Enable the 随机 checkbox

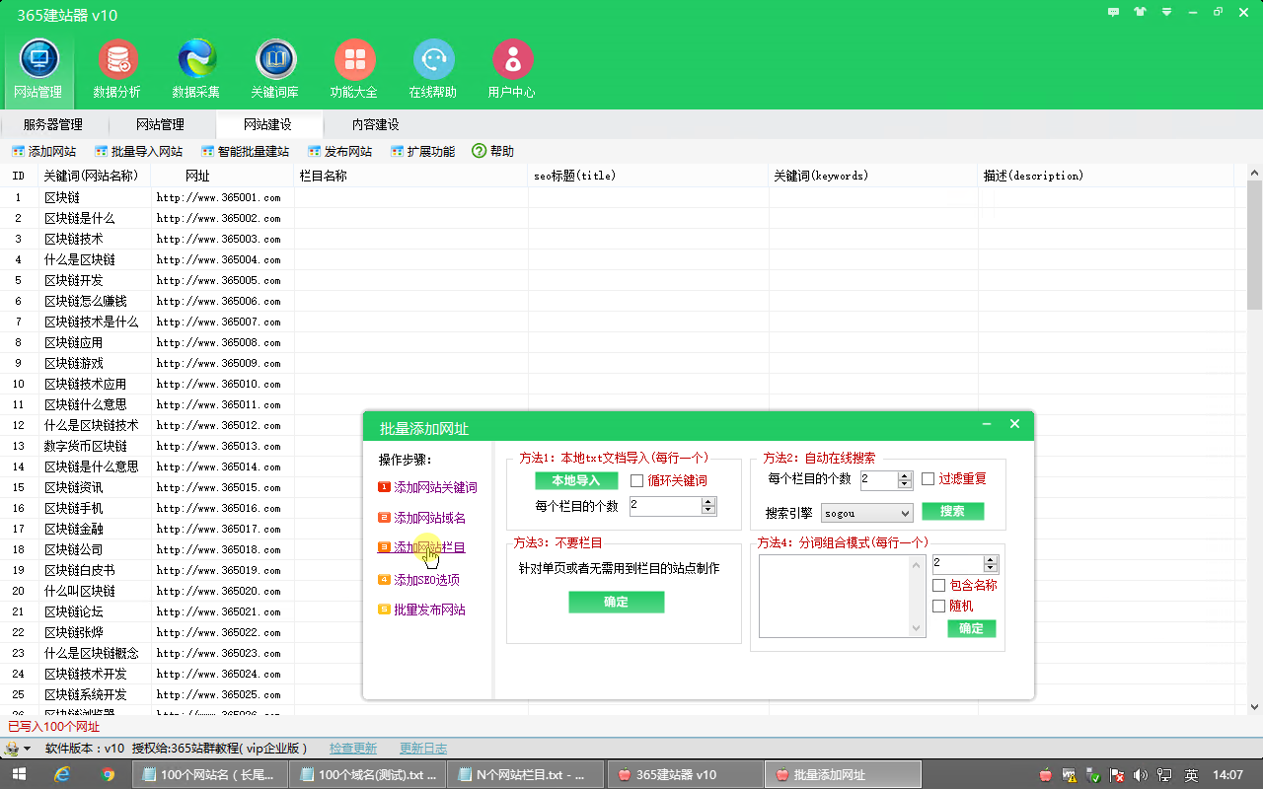[x=938, y=607]
